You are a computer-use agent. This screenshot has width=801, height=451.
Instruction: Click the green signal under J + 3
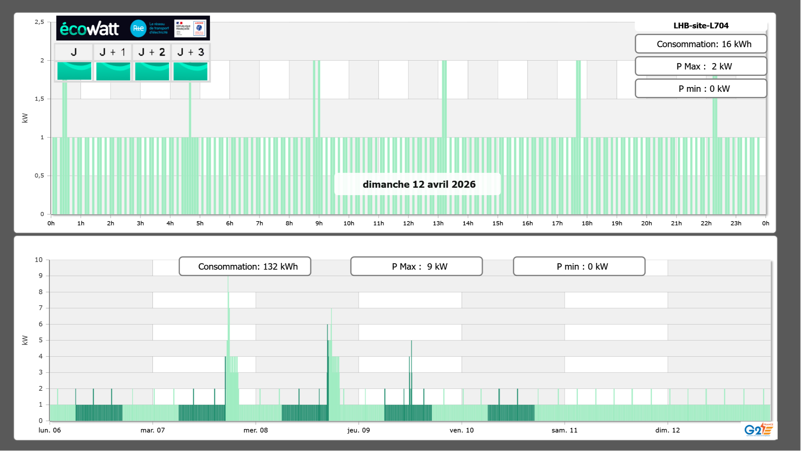coord(190,71)
